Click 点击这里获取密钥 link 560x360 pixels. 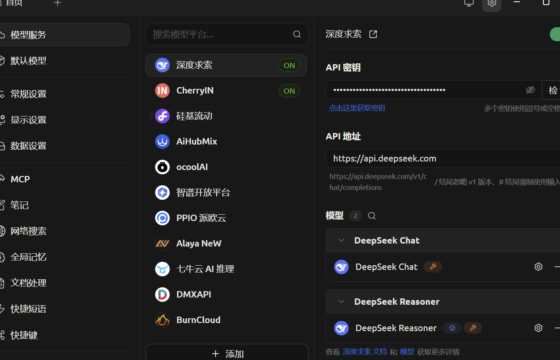coord(357,108)
